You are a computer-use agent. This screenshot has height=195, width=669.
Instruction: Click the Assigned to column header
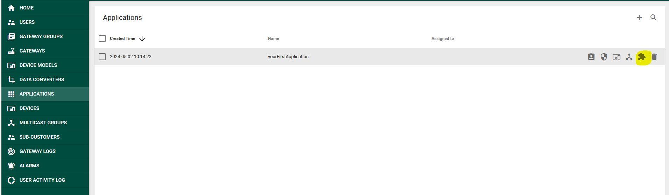pyautogui.click(x=443, y=39)
